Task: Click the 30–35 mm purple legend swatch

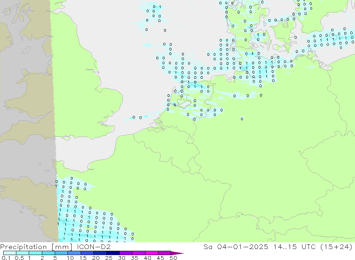Action: (126, 253)
